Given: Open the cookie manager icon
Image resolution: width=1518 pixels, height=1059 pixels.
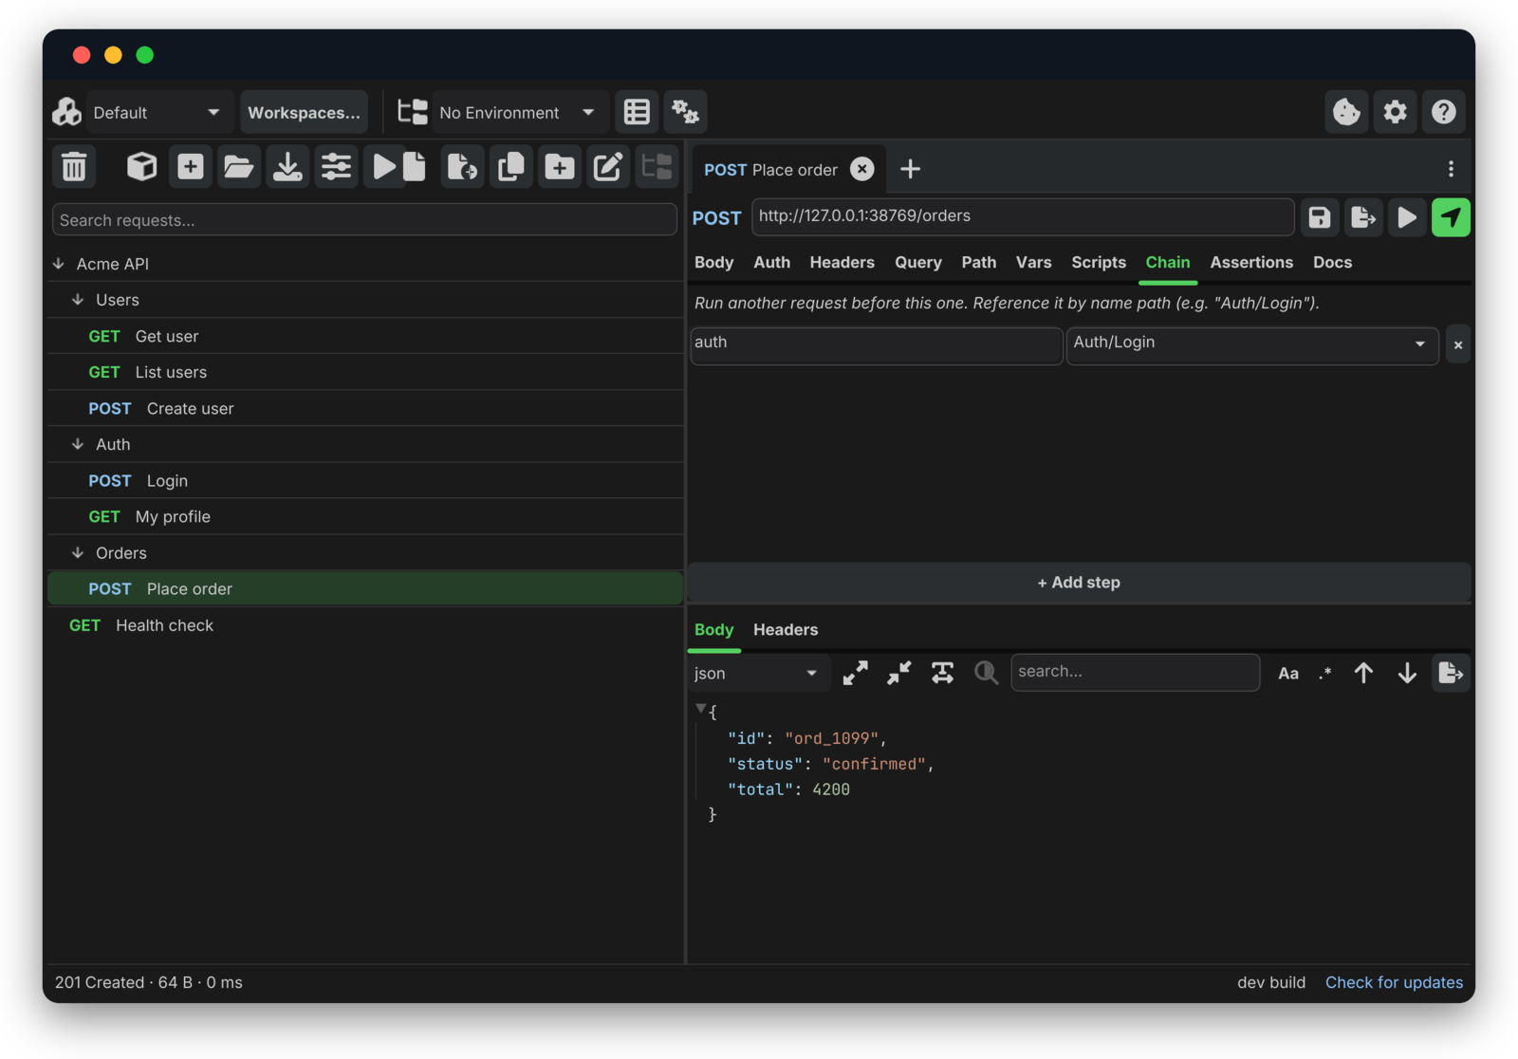Looking at the screenshot, I should point(1346,112).
